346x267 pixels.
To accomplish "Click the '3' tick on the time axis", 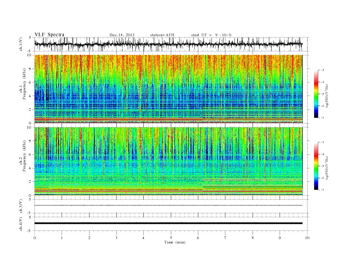I will (116, 238).
